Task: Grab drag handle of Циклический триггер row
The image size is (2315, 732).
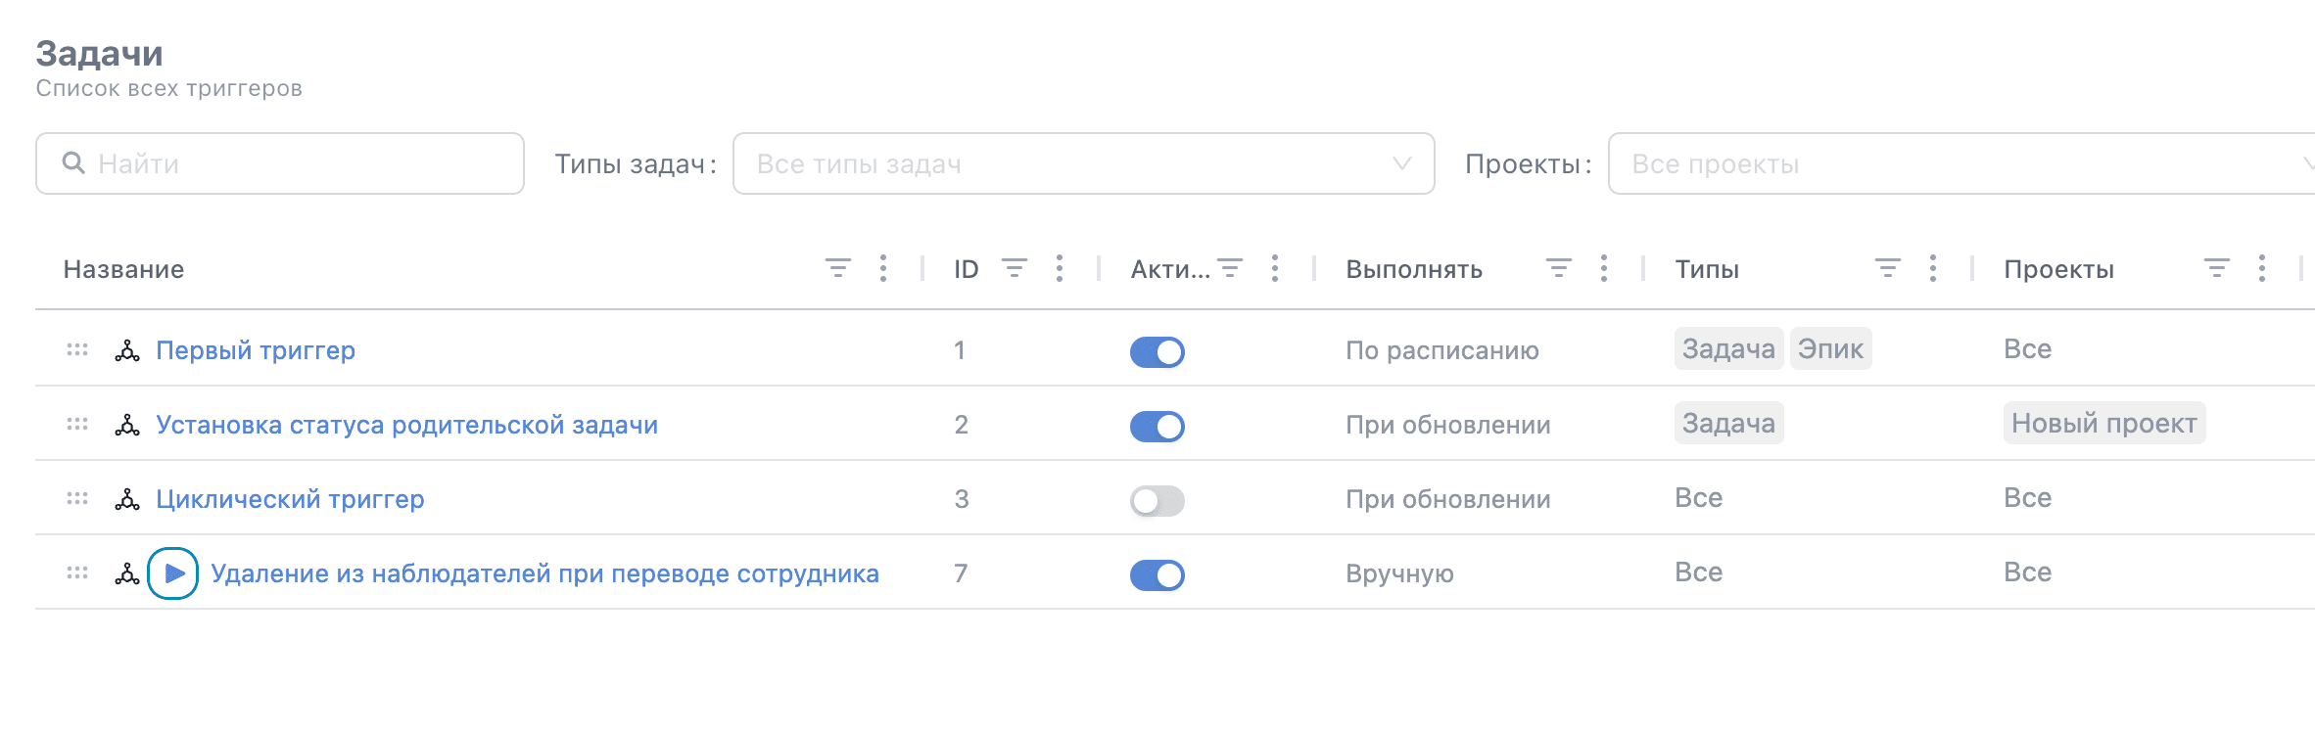Action: [77, 498]
